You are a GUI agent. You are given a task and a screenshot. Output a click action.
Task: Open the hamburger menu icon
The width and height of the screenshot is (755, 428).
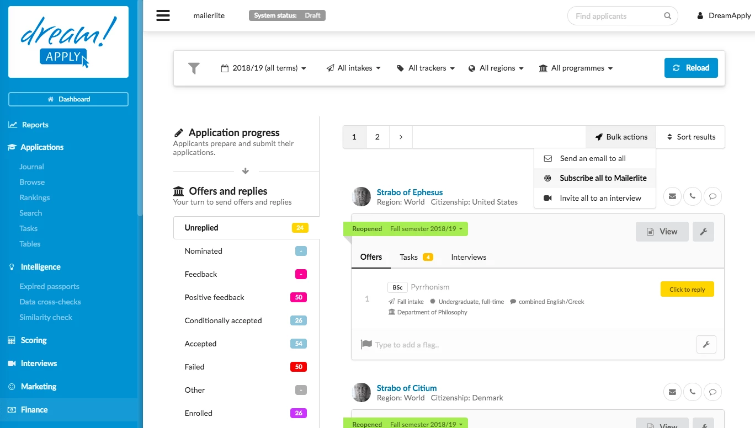pyautogui.click(x=163, y=15)
